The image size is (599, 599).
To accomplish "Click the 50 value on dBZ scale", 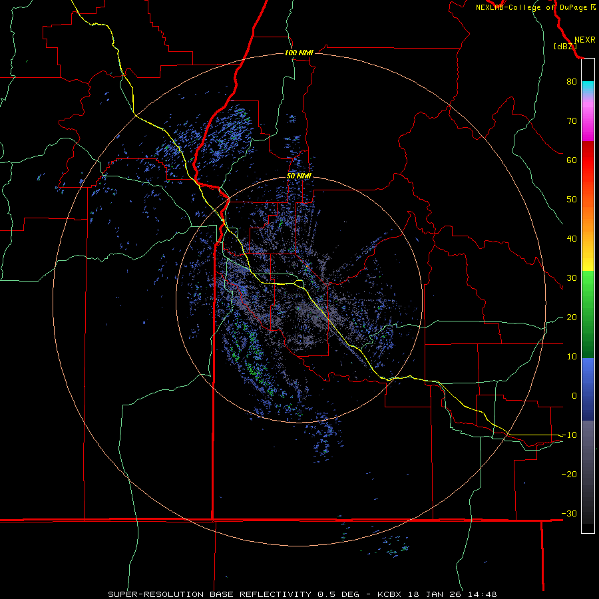I will coord(572,200).
